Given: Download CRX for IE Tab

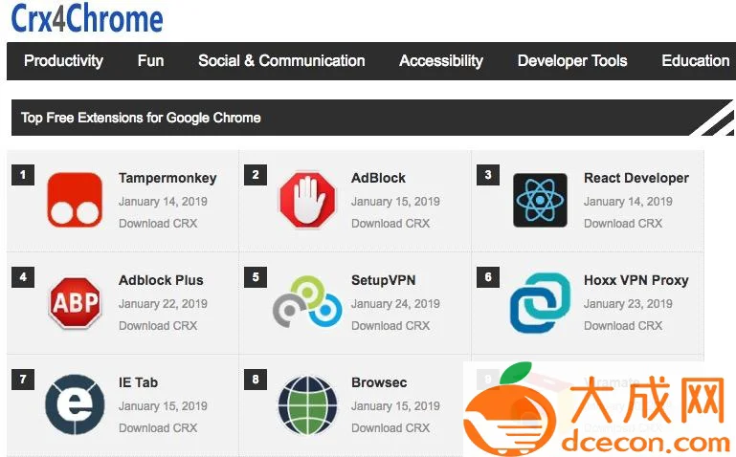Looking at the screenshot, I should point(158,427).
